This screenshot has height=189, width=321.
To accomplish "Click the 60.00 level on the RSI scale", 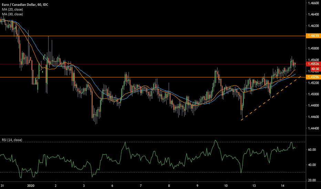I will 312,150.
